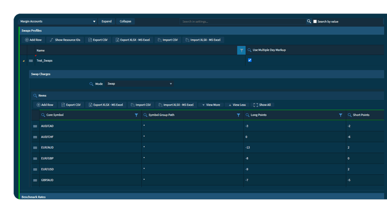The image size is (387, 212).
Task: Click the Short Points search icon
Action: pos(350,115)
